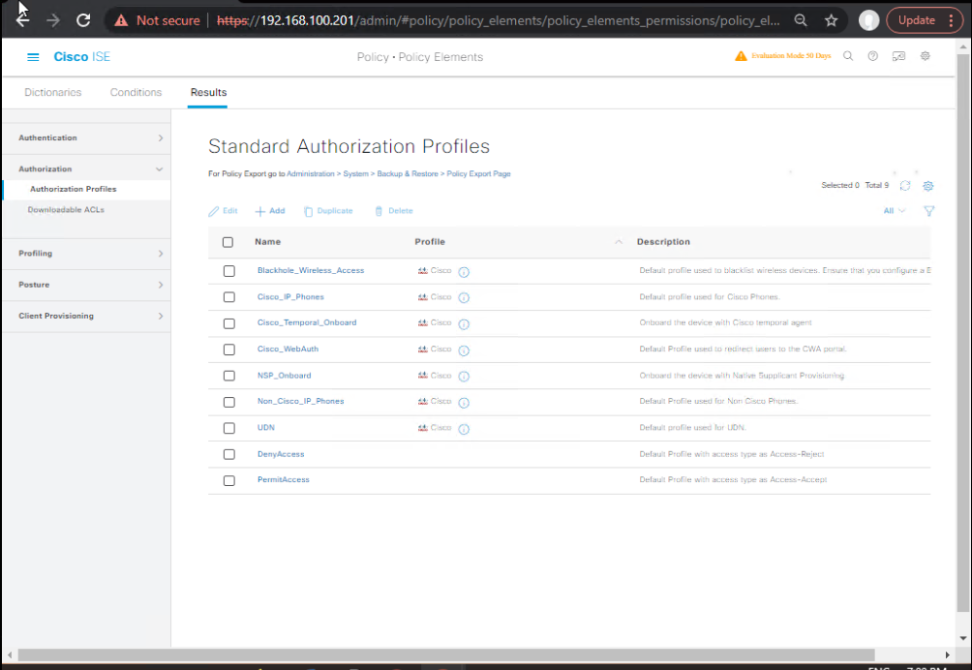Switch to the Conditions tab
Image resolution: width=972 pixels, height=670 pixels.
pyautogui.click(x=136, y=92)
